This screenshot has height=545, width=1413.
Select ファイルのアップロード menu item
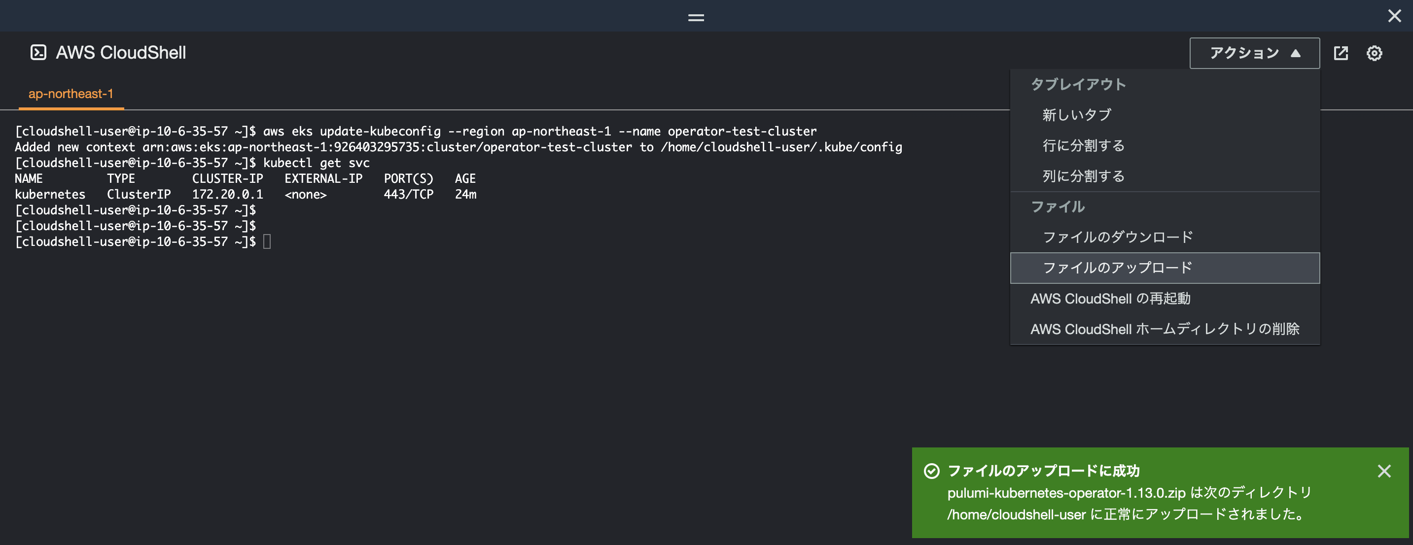1165,268
